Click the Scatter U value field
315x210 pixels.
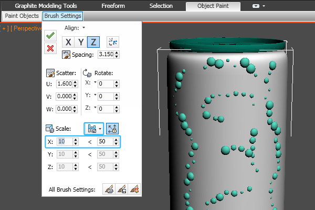64,83
